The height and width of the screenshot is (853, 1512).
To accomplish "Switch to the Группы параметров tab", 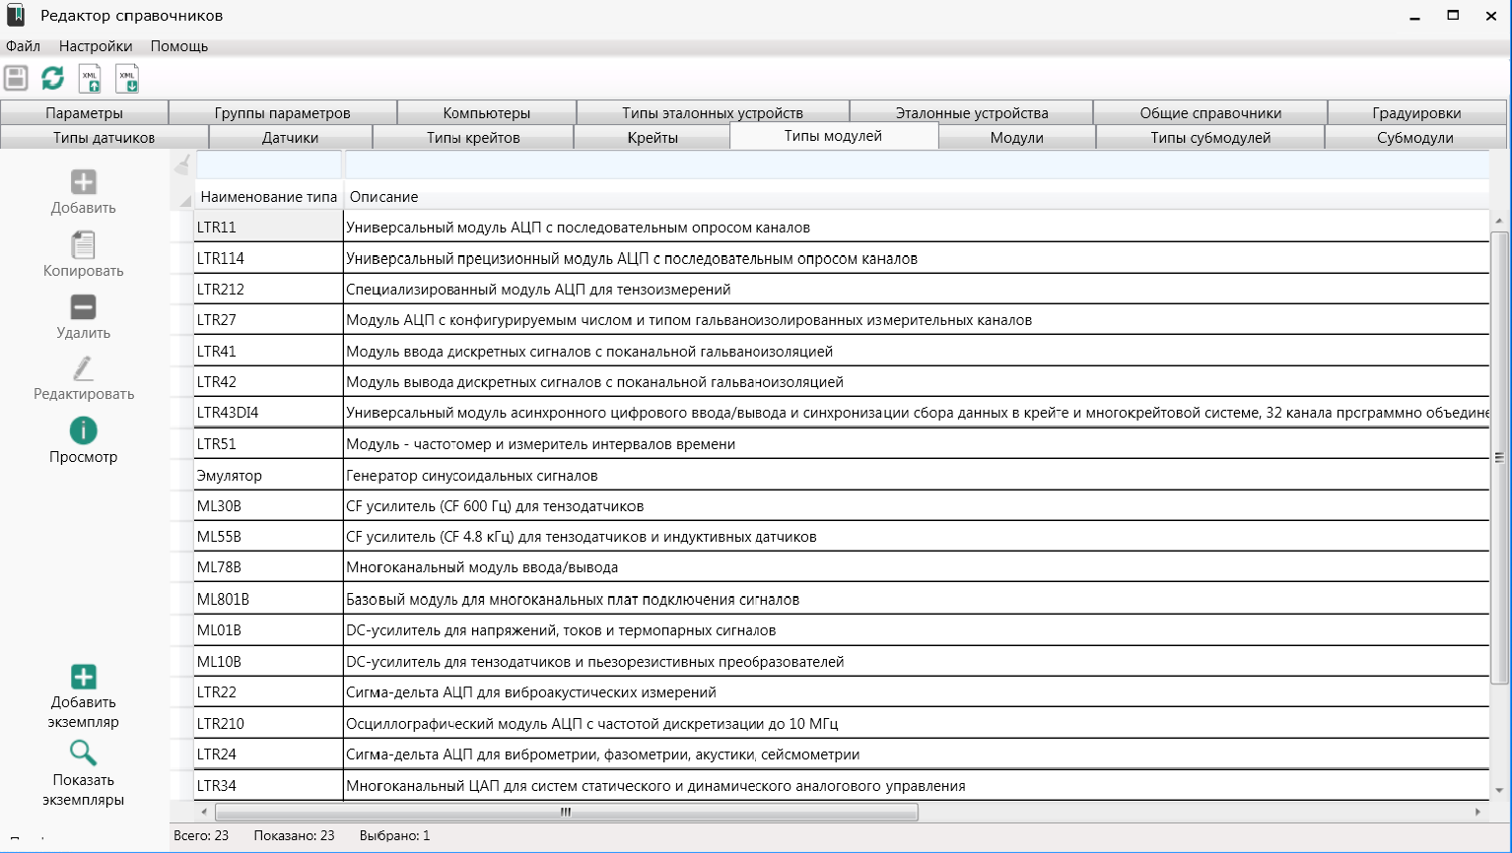I will pos(283,113).
